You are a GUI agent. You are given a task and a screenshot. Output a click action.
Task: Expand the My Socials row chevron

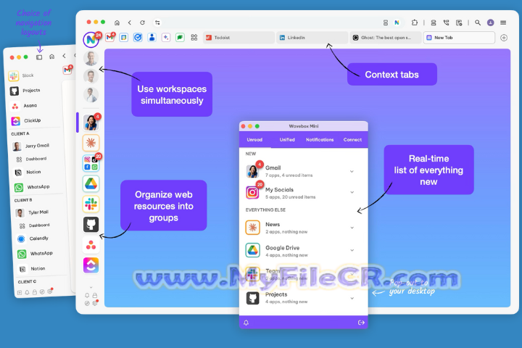(x=352, y=192)
